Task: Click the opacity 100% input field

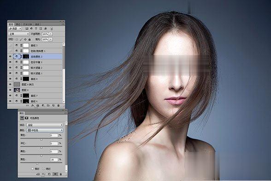Action: pyautogui.click(x=45, y=34)
